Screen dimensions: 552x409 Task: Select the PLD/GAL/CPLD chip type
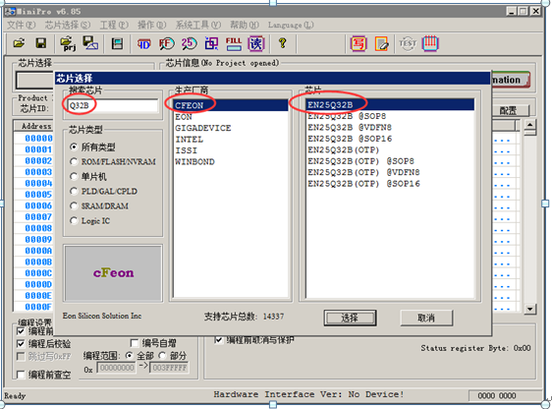(74, 191)
